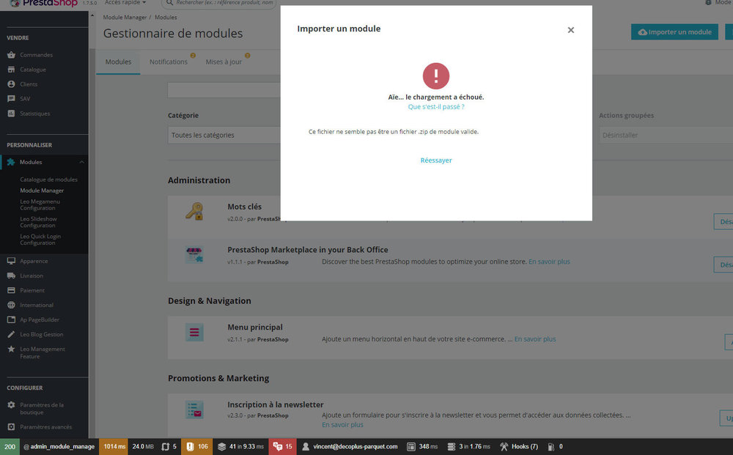The width and height of the screenshot is (733, 455).
Task: Open the Toutes les catégories dropdown
Action: (x=224, y=135)
